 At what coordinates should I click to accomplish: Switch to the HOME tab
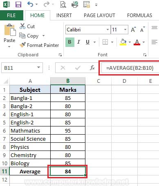pos(38,15)
